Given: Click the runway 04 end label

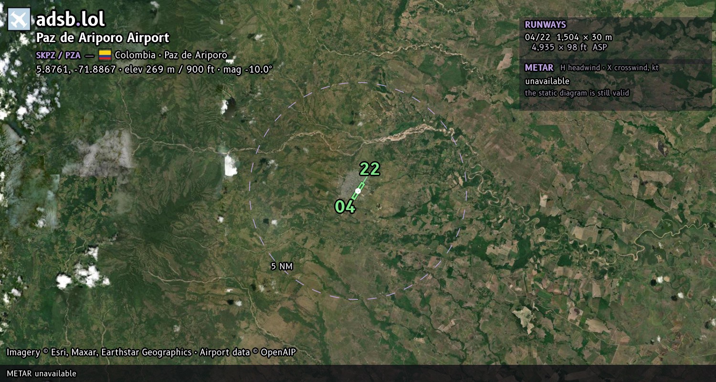Looking at the screenshot, I should (x=345, y=206).
